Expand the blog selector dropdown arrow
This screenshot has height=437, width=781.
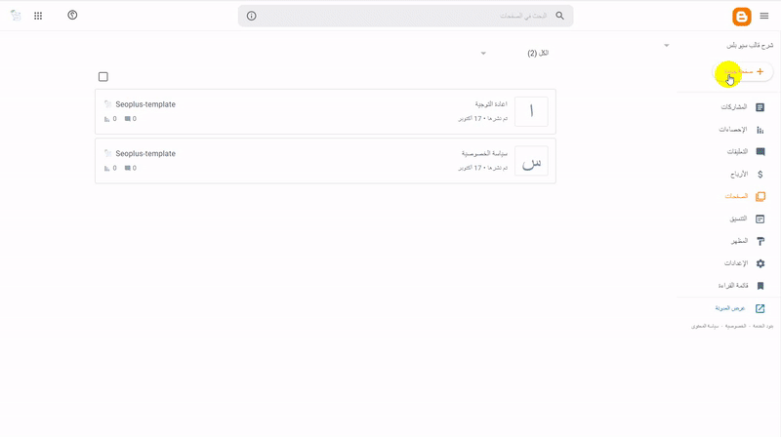coord(667,46)
